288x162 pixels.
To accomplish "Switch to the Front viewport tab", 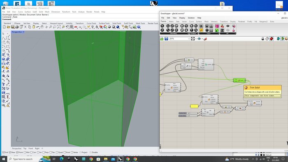I will pos(31,148).
